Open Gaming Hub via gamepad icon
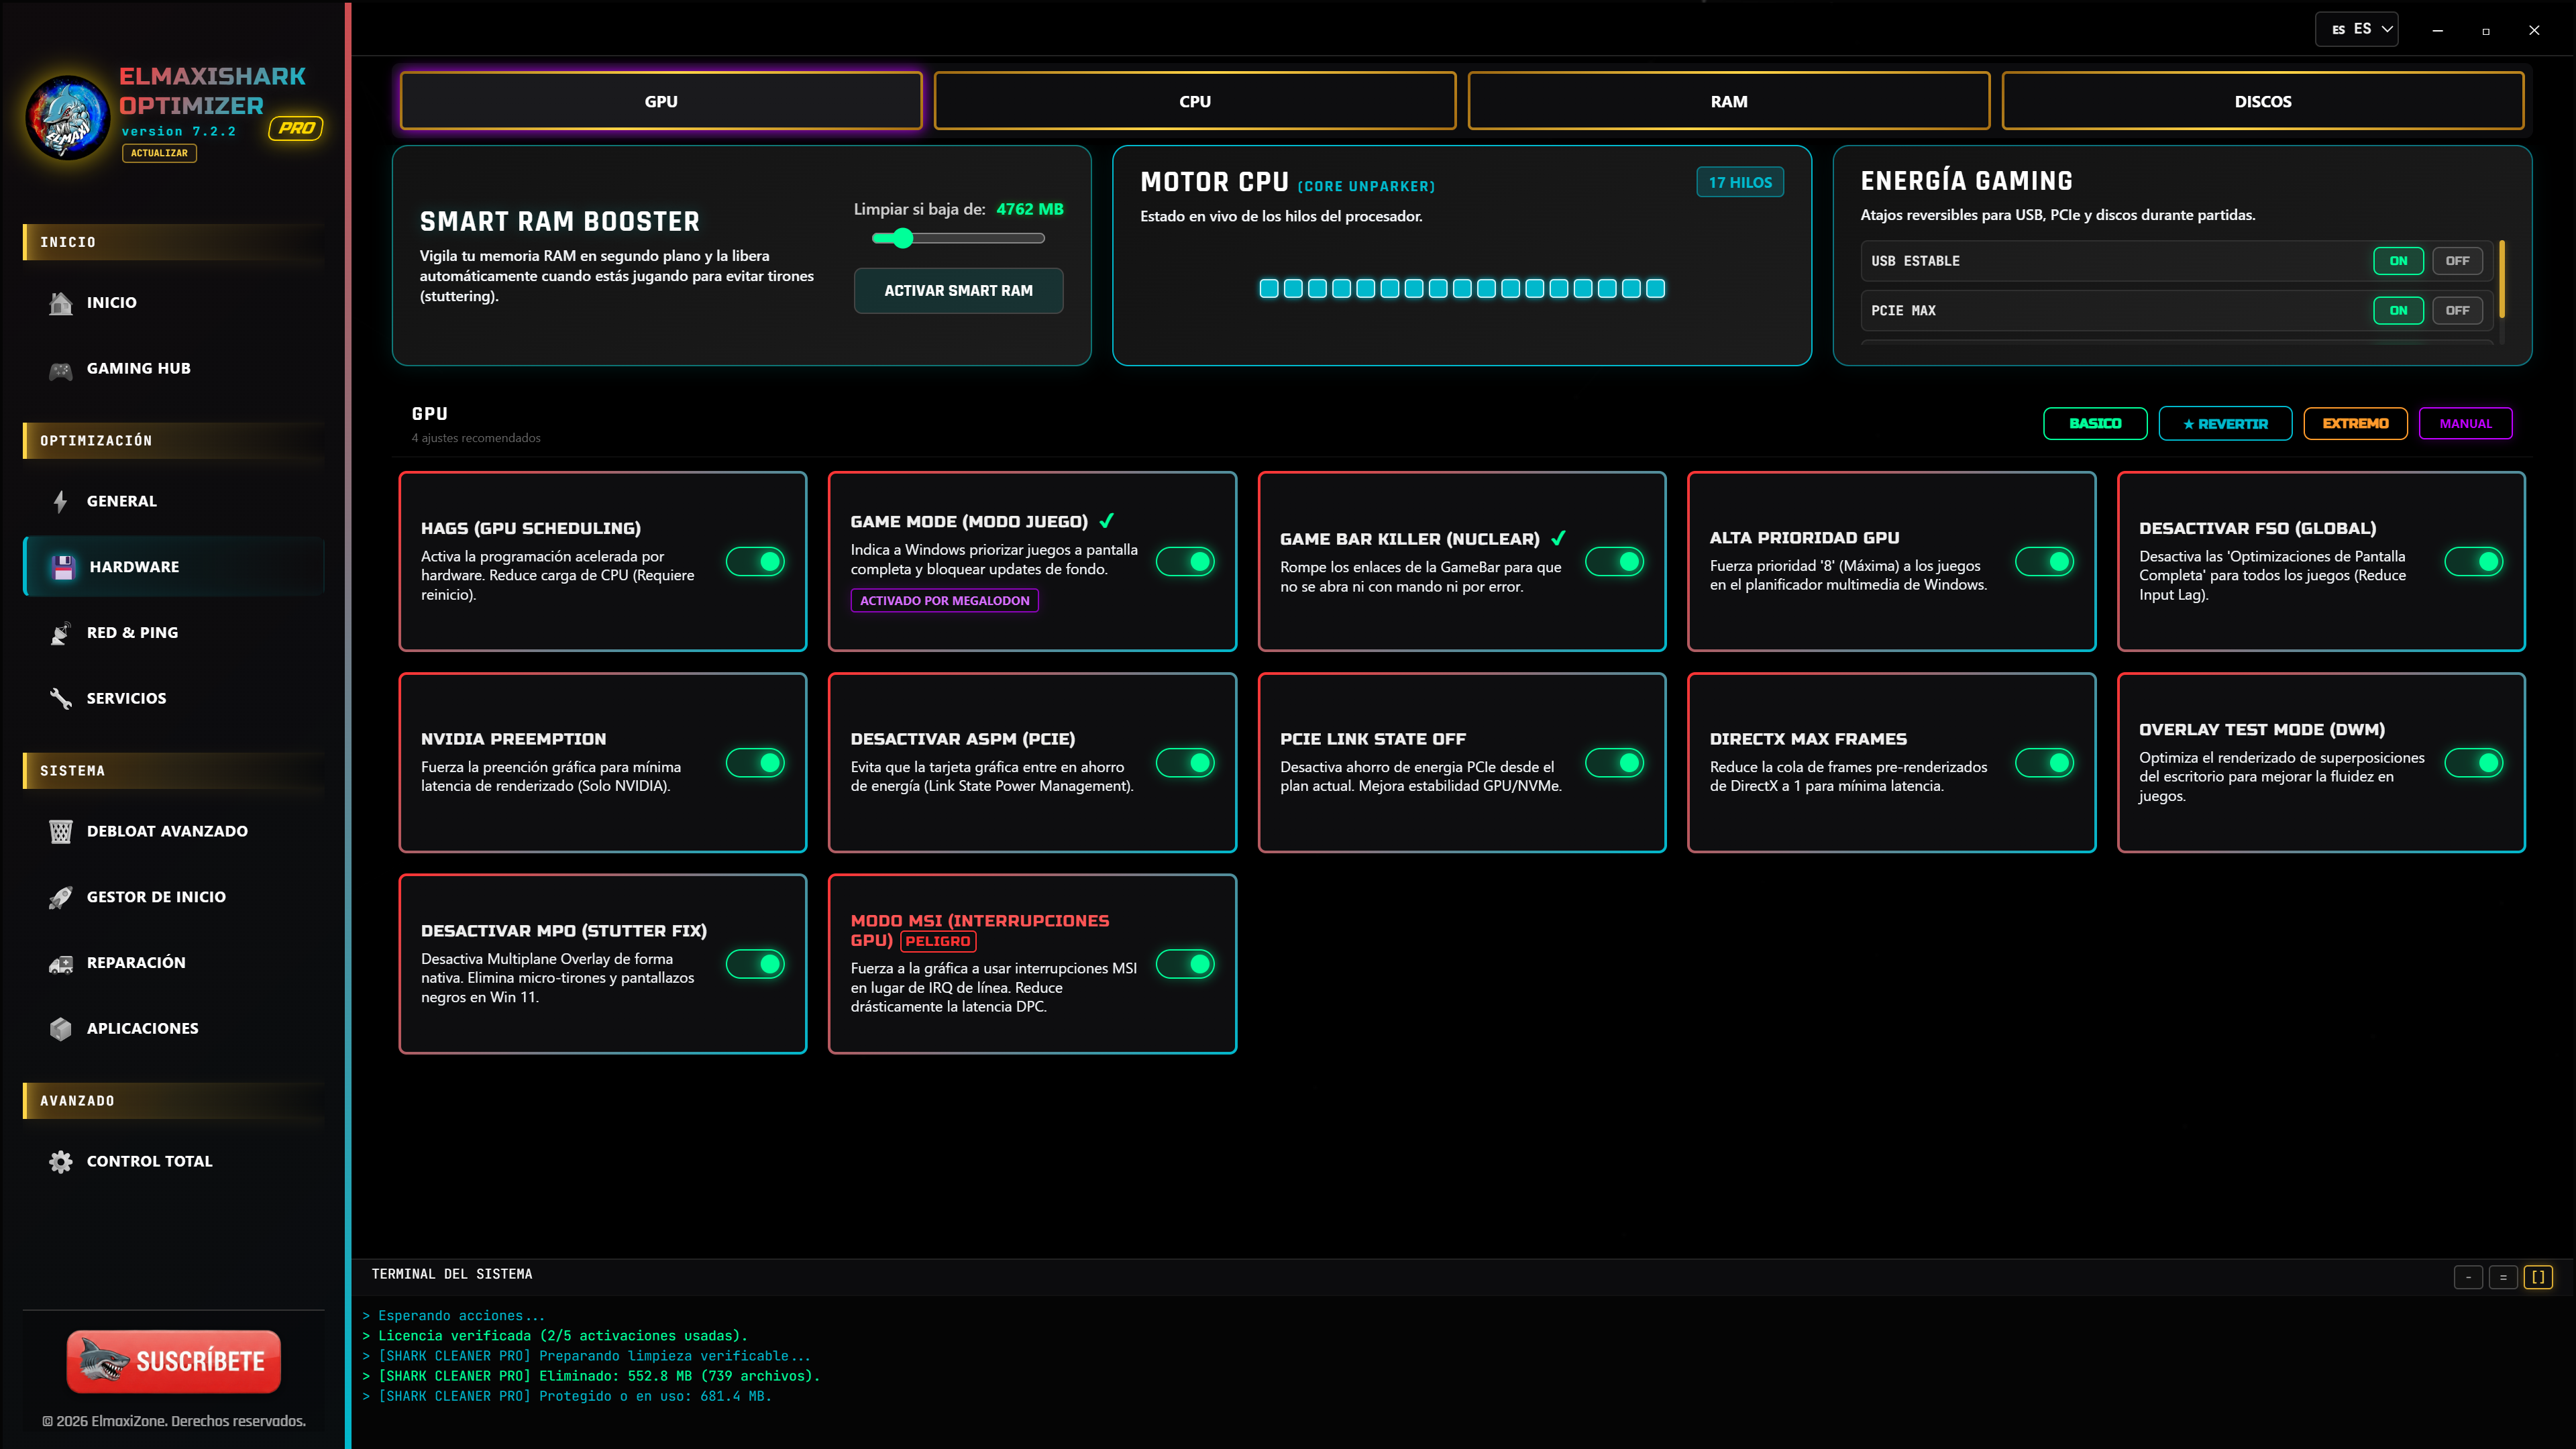2576x1449 pixels. pos(61,369)
